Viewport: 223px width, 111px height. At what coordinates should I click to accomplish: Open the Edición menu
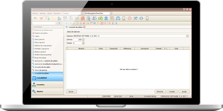click(35, 13)
